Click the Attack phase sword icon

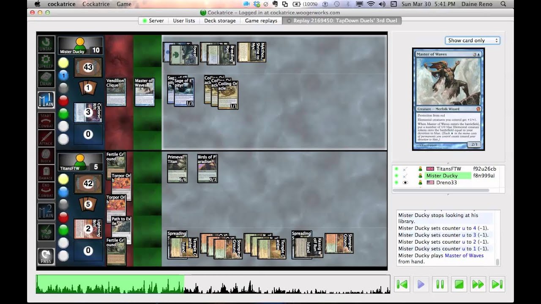point(46,138)
